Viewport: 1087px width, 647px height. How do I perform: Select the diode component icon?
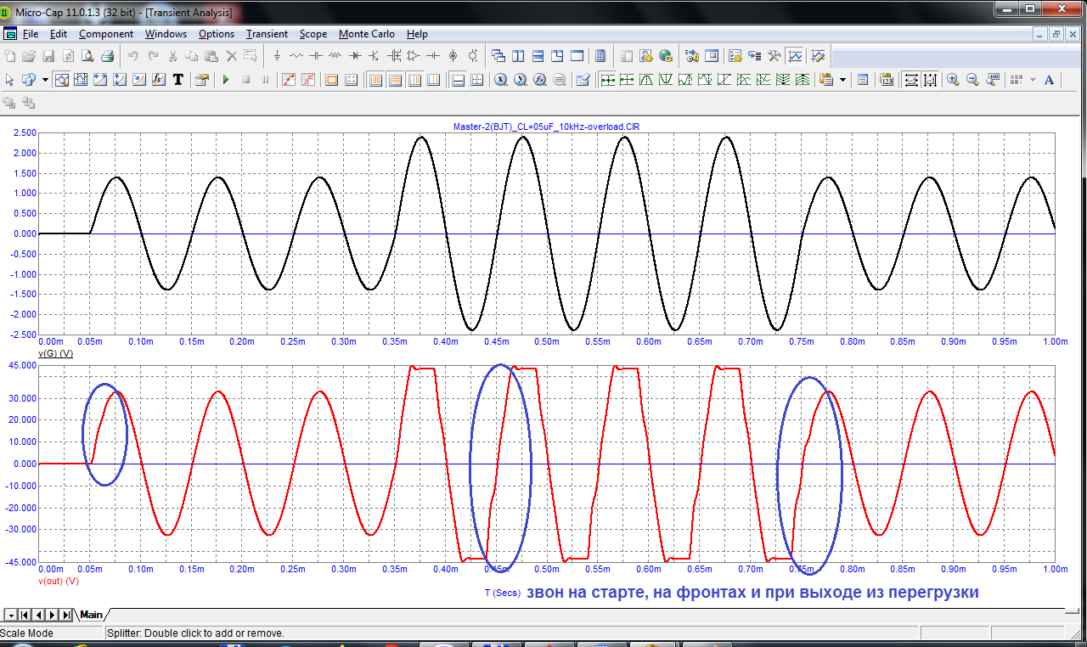pos(354,56)
